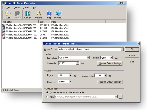147x110 pixels.
Task: Select the Path radio button
Action: (x=47, y=97)
